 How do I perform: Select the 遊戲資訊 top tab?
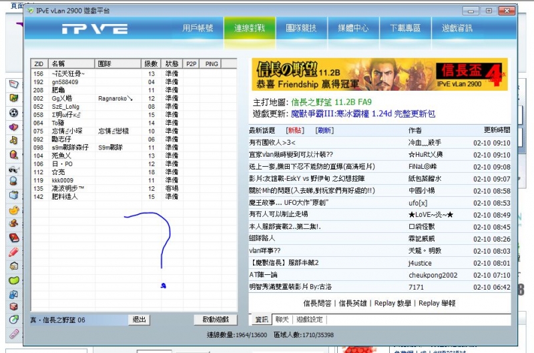[457, 28]
